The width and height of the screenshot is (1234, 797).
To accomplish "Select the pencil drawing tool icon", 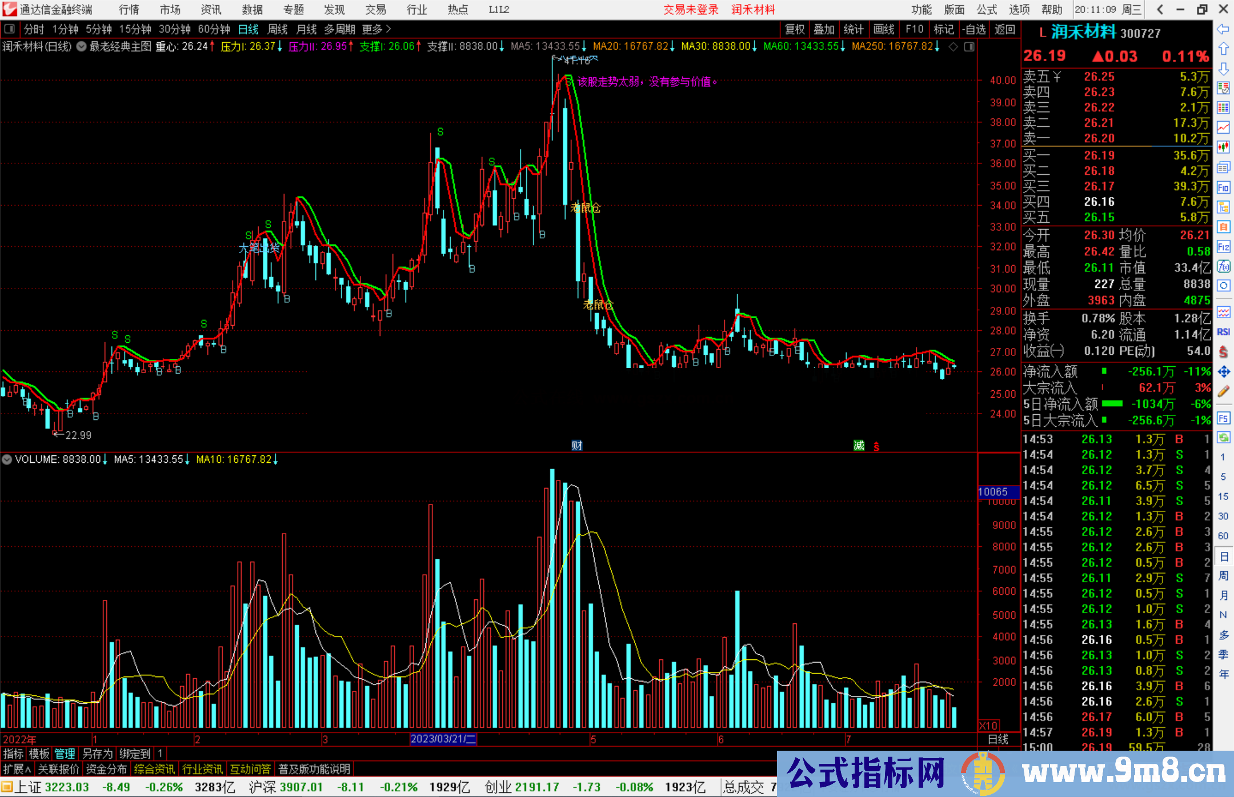I will 1223,392.
